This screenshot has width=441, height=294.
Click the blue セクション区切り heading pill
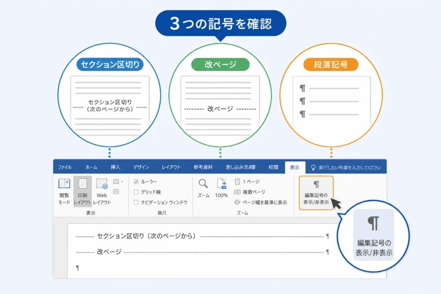(x=110, y=65)
